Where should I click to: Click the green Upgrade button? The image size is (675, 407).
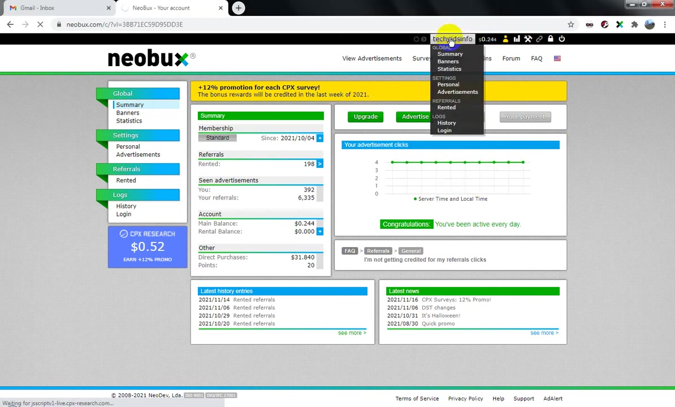[365, 116]
